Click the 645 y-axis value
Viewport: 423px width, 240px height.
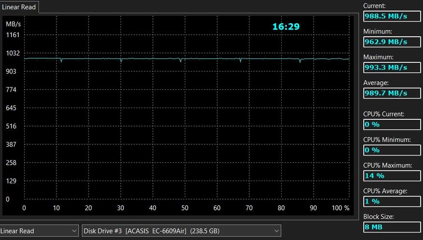pyautogui.click(x=11, y=108)
